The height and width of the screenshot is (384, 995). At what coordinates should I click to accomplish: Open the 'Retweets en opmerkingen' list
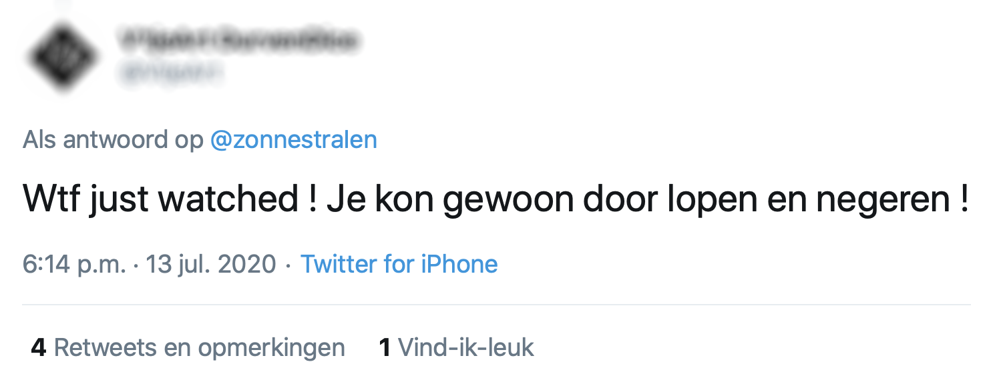[x=199, y=347]
